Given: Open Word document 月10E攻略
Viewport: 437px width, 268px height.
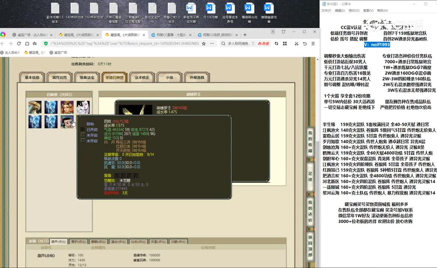Looking at the screenshot, I should click(210, 11).
